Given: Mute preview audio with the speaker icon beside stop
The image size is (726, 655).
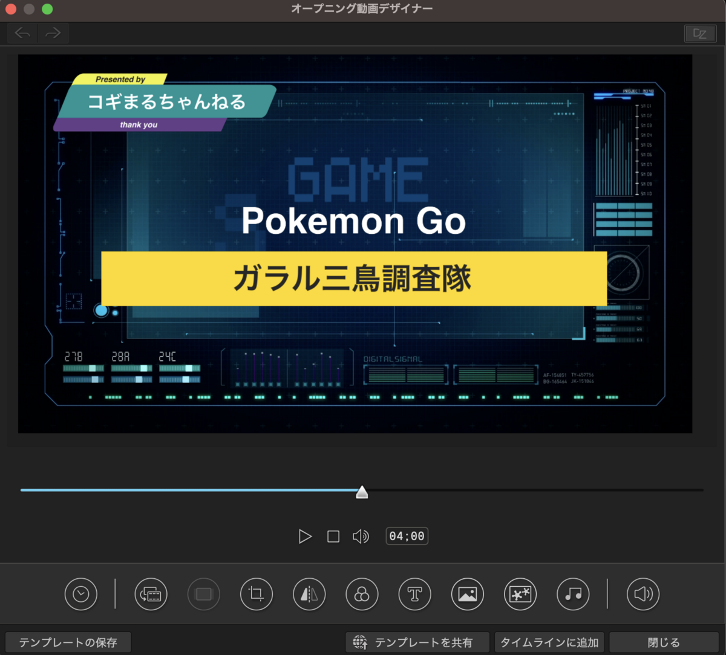Looking at the screenshot, I should tap(361, 536).
